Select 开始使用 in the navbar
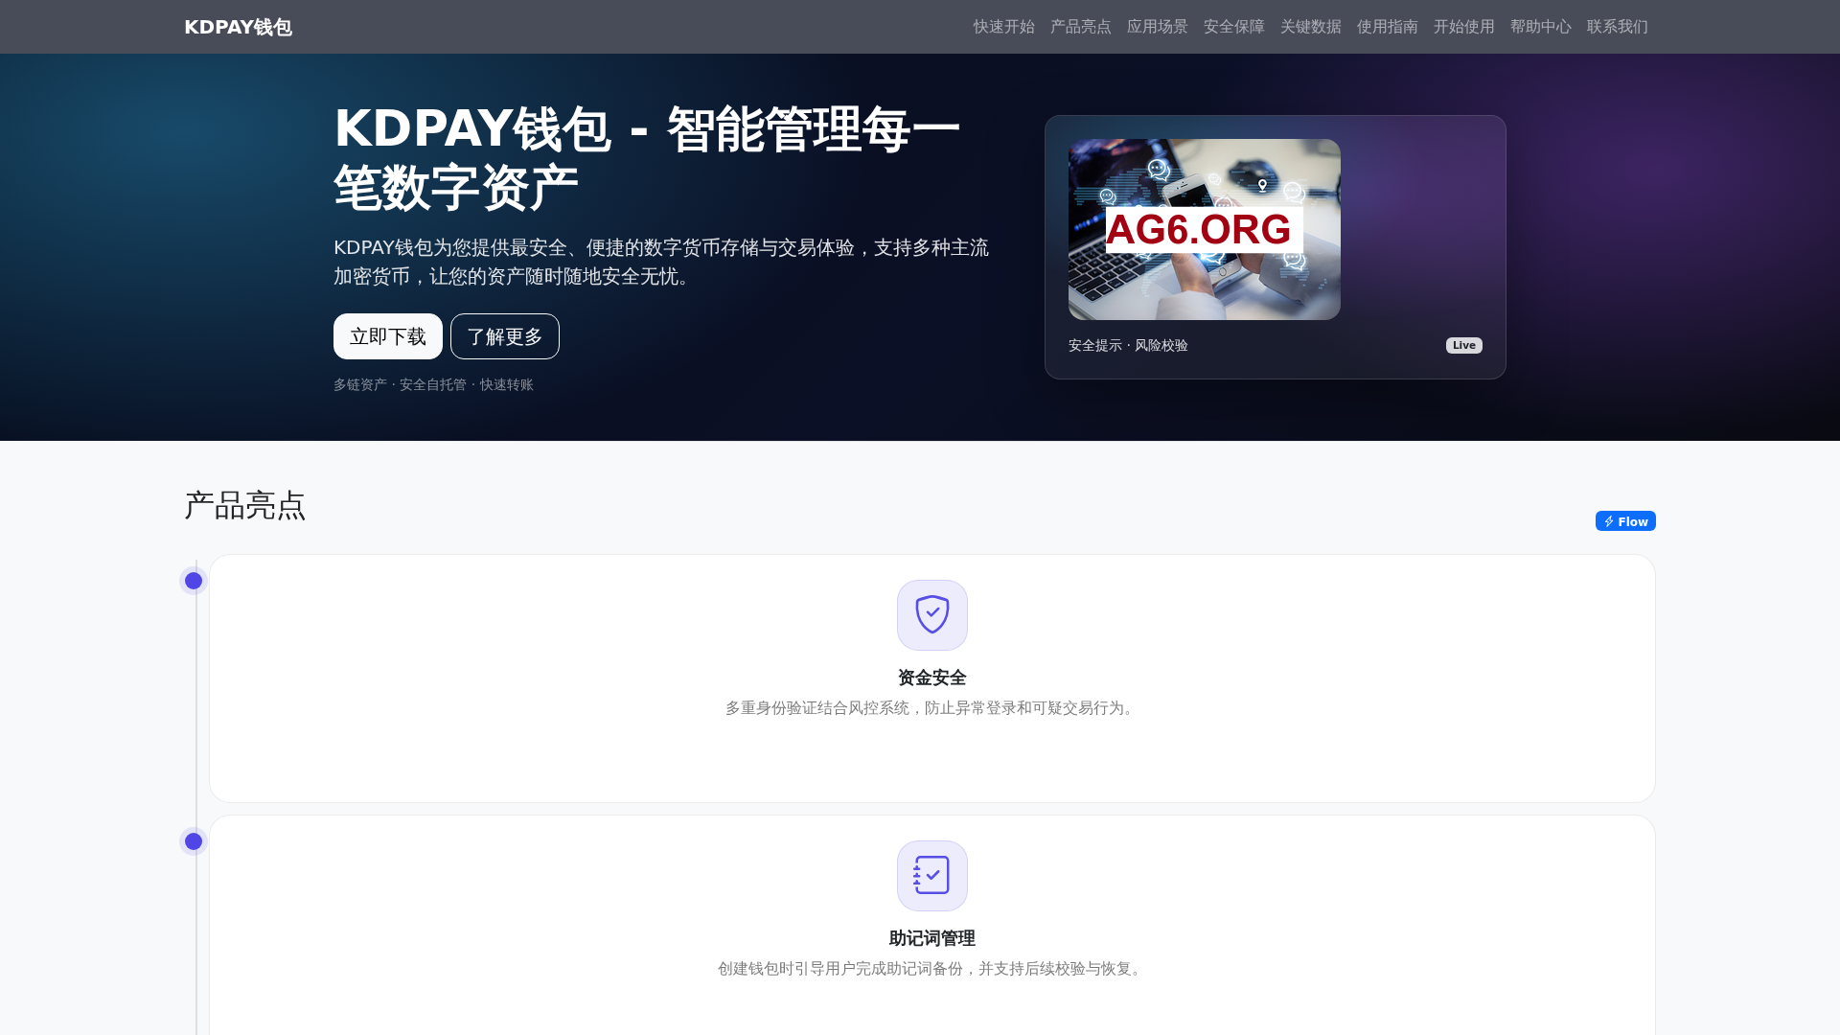The width and height of the screenshot is (1840, 1035). tap(1463, 27)
